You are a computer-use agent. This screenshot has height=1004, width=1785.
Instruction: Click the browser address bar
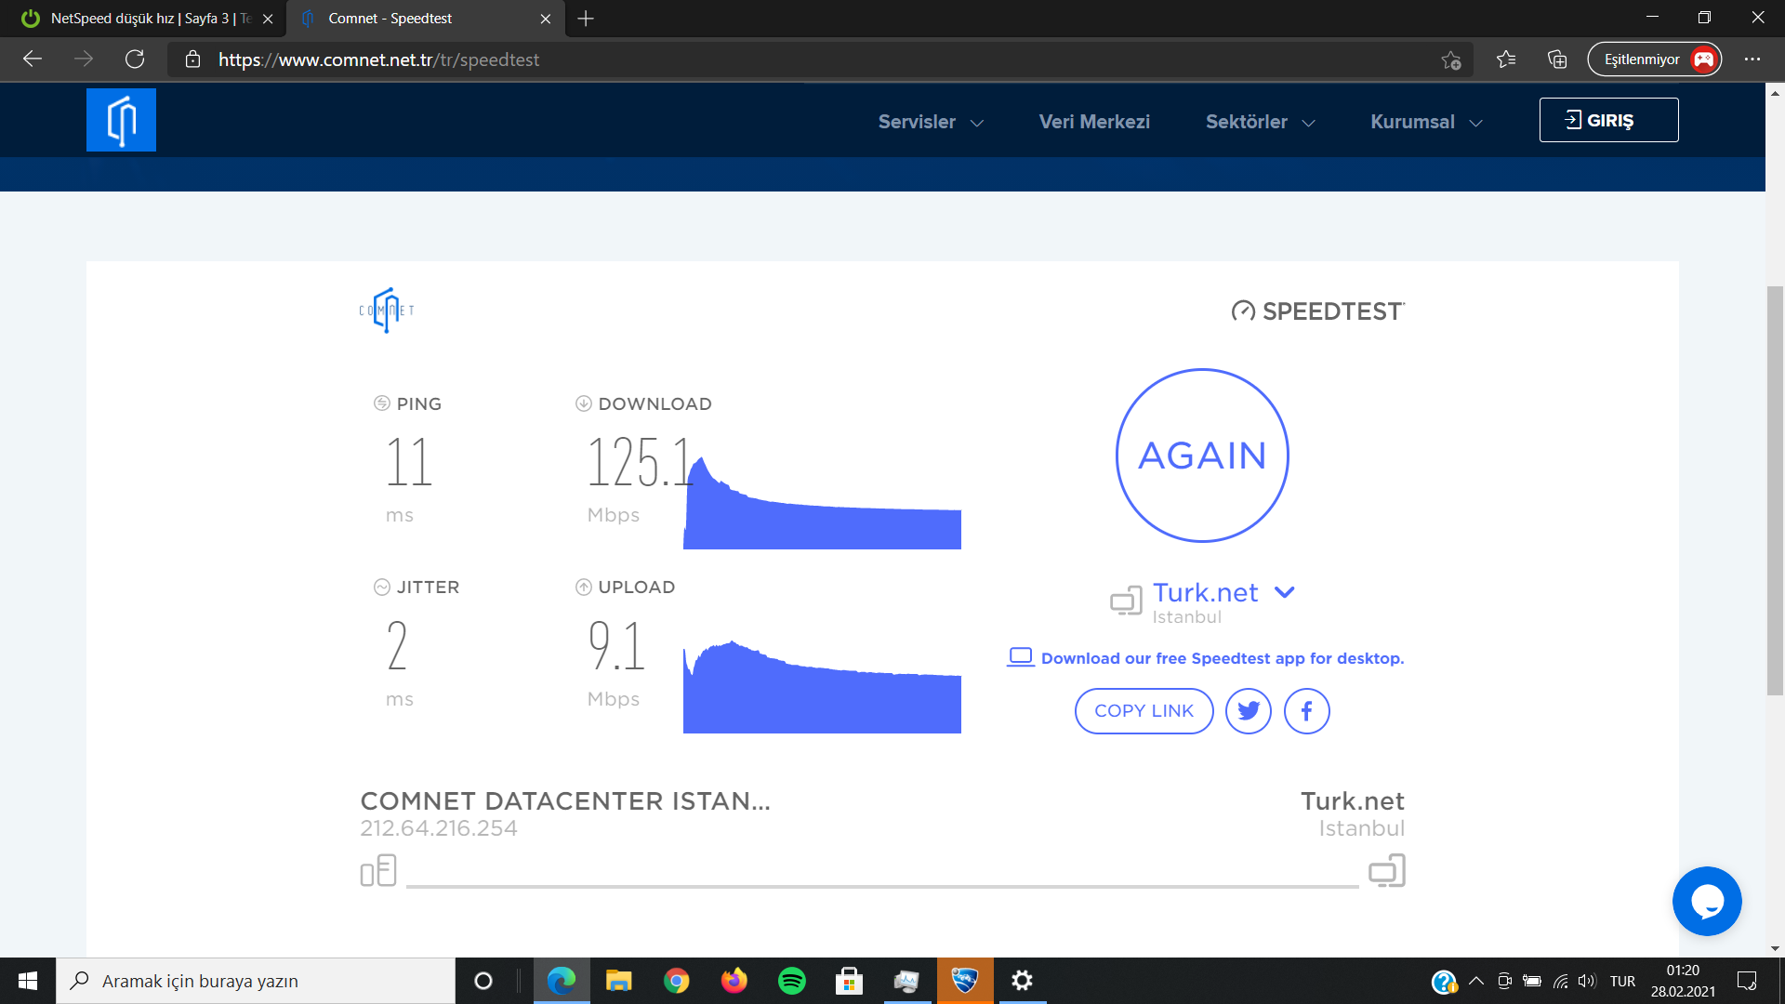pyautogui.click(x=744, y=59)
